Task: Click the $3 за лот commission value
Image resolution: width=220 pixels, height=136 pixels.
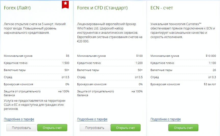Action: 210,84
